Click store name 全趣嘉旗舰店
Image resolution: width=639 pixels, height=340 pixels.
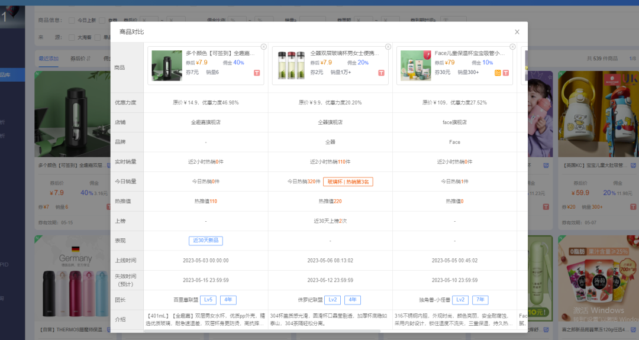point(206,122)
